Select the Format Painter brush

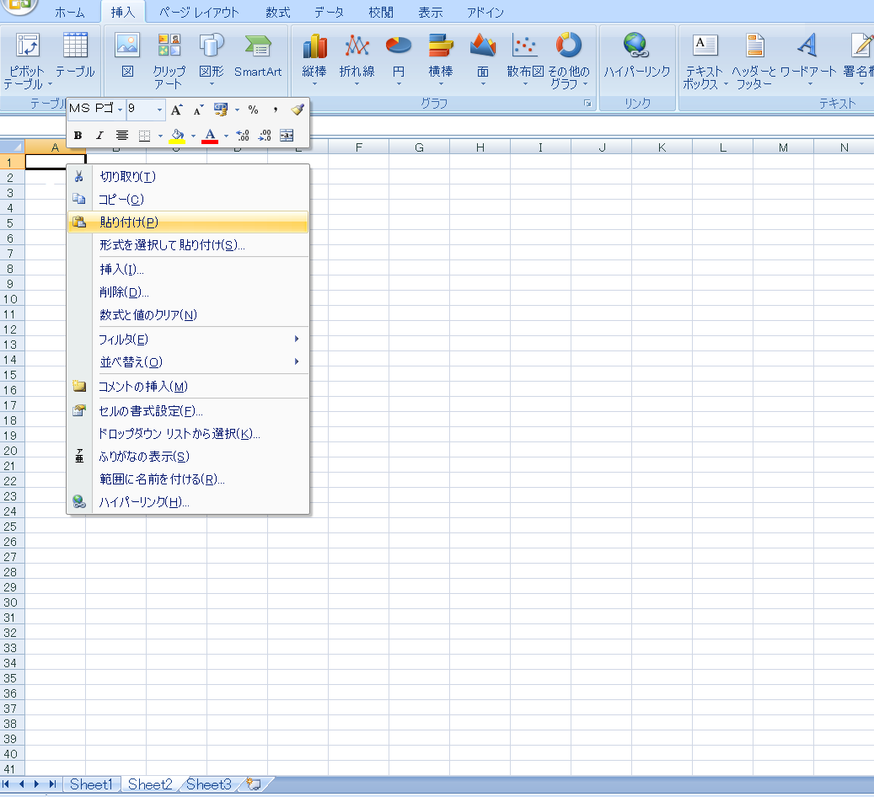click(x=298, y=110)
